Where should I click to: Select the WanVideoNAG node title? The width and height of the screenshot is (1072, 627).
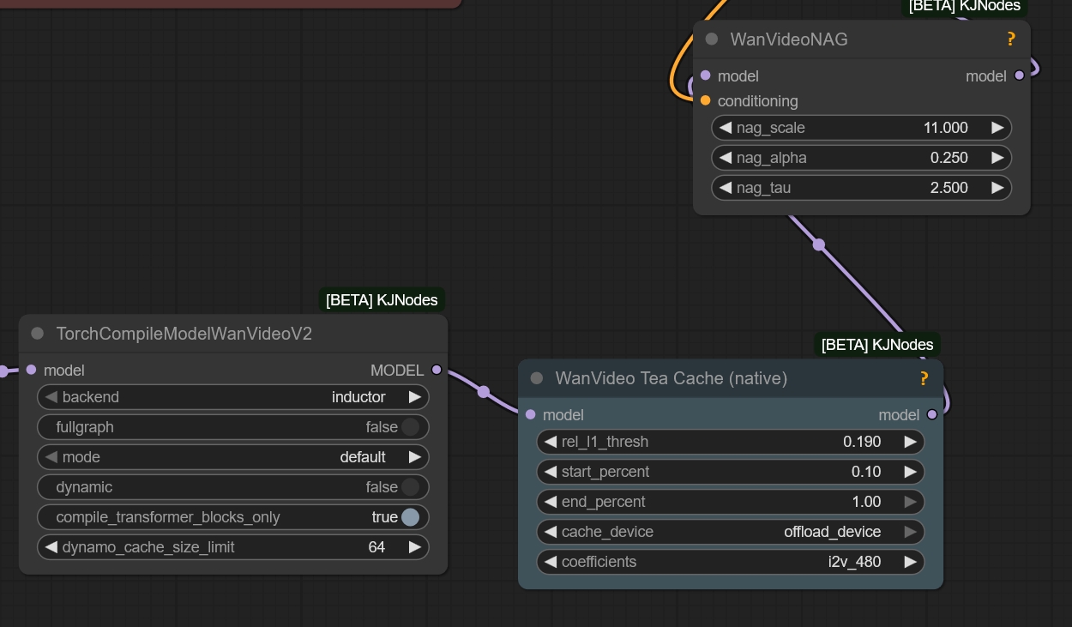coord(789,39)
